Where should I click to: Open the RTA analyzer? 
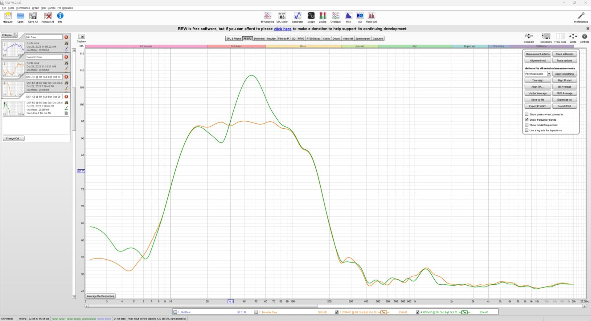pos(348,18)
